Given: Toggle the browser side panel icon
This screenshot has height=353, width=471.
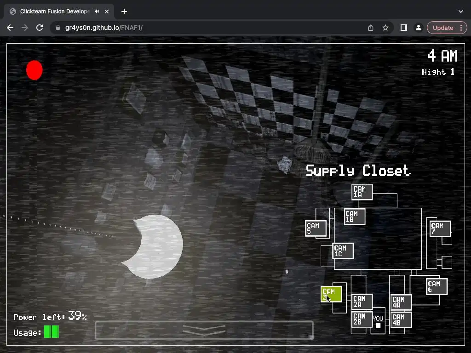Looking at the screenshot, I should pyautogui.click(x=404, y=28).
